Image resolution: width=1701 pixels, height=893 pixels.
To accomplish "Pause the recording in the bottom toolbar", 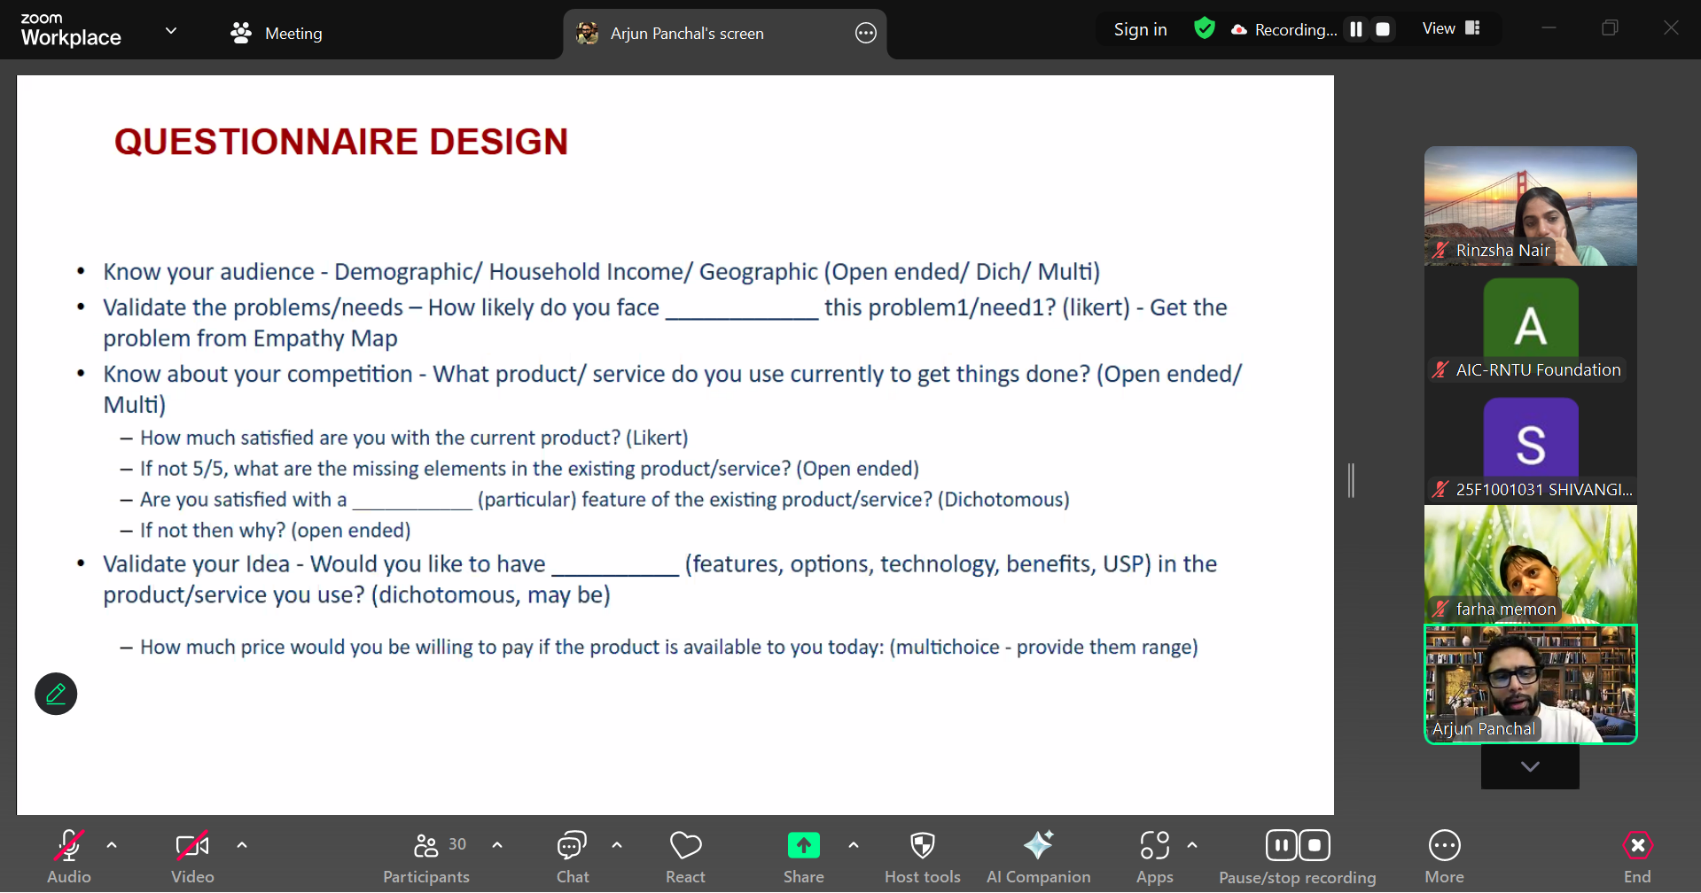I will click(1281, 845).
